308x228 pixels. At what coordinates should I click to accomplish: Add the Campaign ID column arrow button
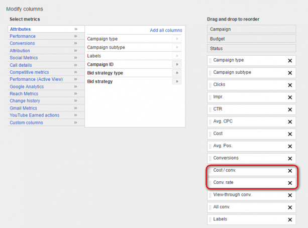pyautogui.click(x=177, y=64)
